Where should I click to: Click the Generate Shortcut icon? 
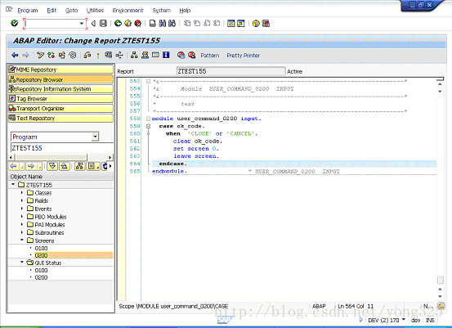click(240, 24)
